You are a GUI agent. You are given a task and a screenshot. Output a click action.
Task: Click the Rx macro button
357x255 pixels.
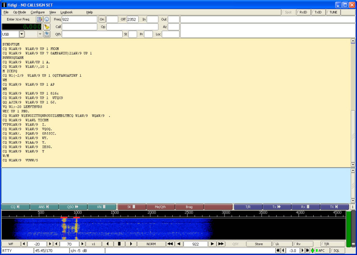pyautogui.click(x=306, y=207)
